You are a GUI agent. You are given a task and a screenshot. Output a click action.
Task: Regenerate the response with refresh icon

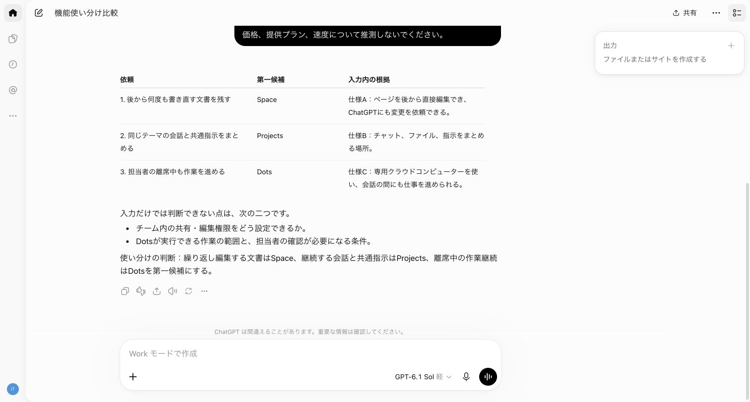[188, 291]
